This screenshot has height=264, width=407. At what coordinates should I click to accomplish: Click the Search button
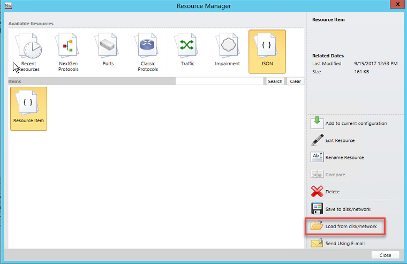coord(275,81)
